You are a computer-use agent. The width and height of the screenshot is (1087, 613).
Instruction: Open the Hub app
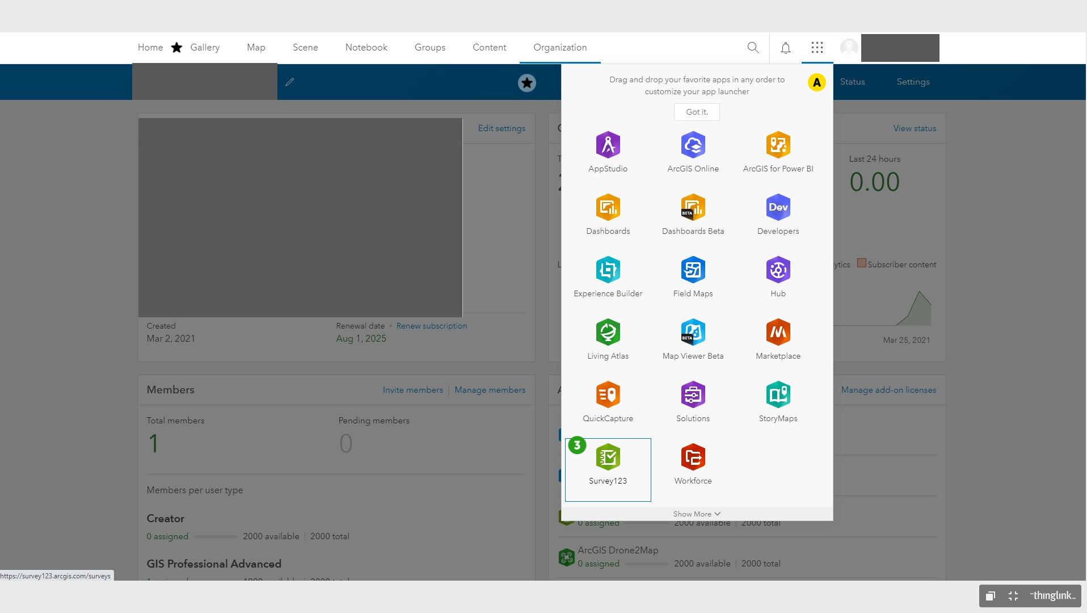[778, 277]
